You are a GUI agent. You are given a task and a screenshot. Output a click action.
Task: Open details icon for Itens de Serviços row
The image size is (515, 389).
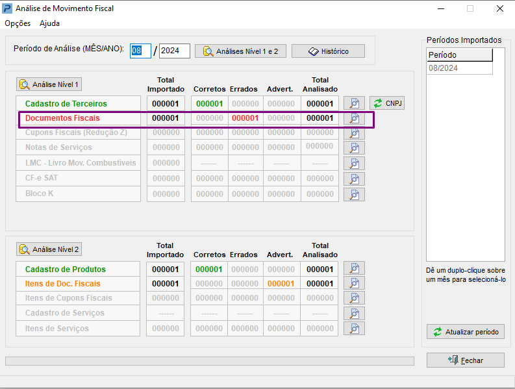tap(354, 329)
